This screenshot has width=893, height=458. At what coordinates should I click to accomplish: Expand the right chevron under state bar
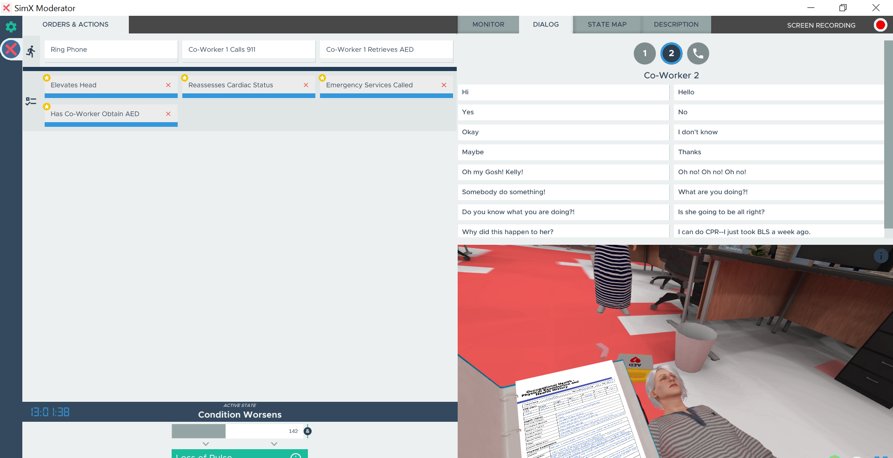(x=274, y=444)
